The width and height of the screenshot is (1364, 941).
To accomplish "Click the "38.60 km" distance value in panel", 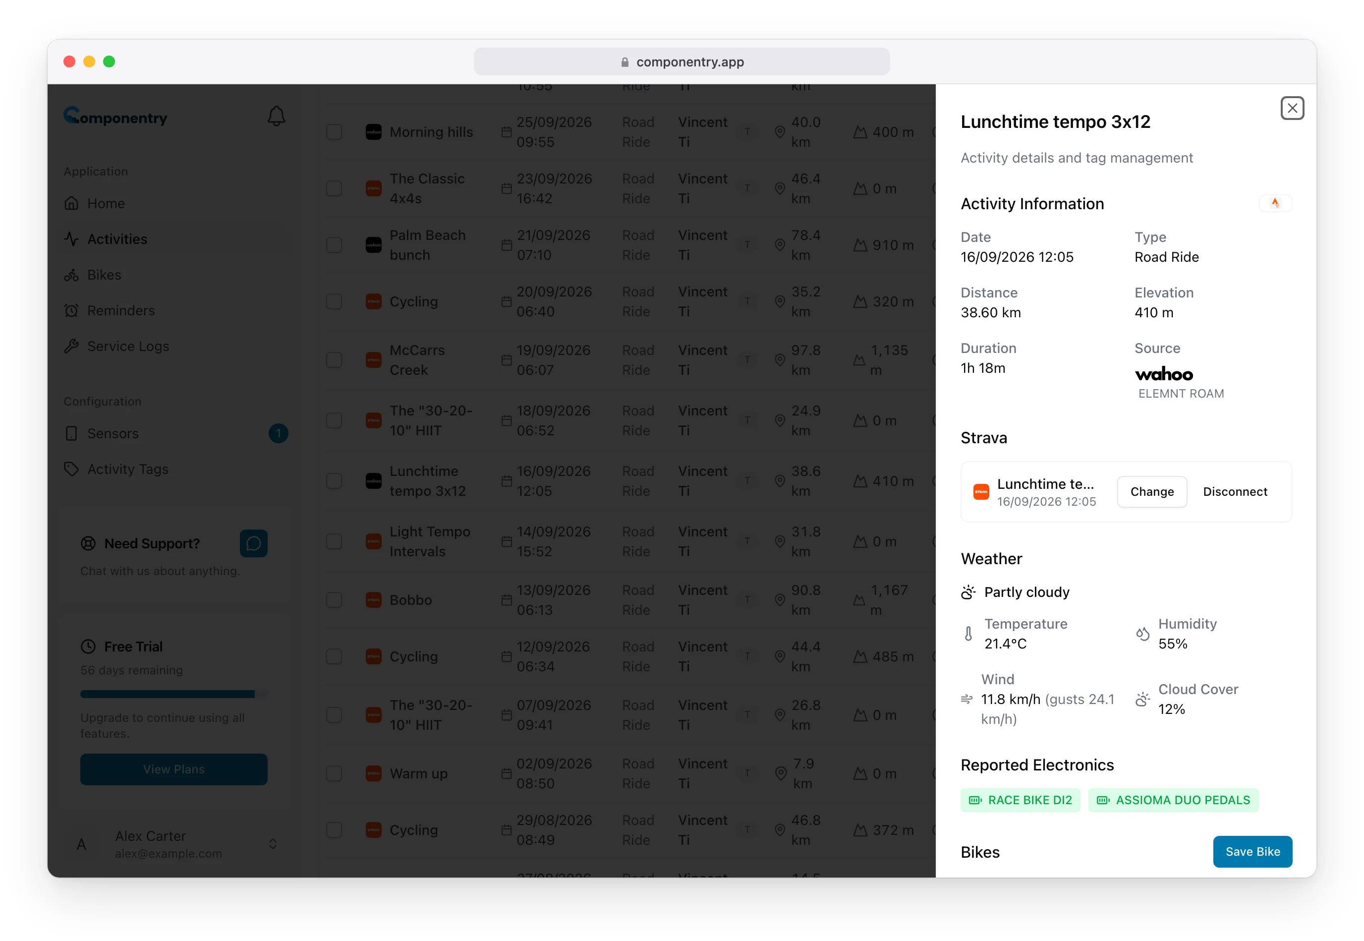I will point(991,312).
